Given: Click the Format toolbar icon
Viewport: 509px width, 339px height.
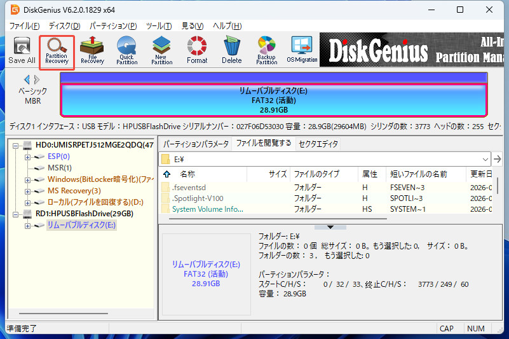Looking at the screenshot, I should click(x=197, y=50).
